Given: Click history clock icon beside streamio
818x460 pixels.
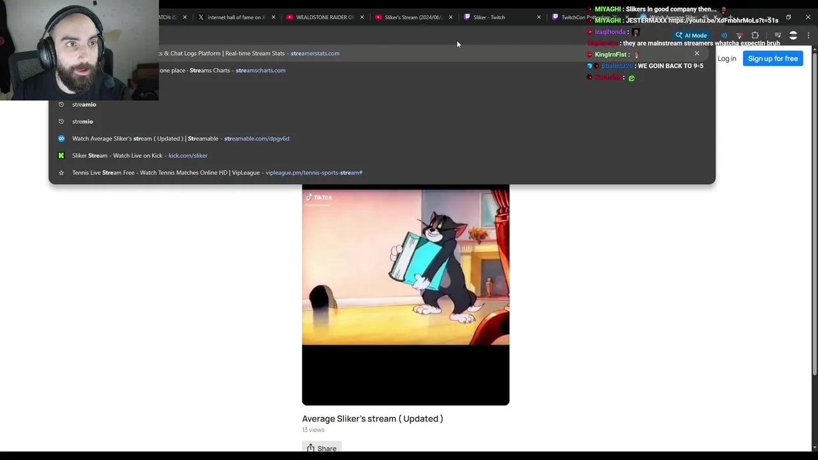Looking at the screenshot, I should tap(61, 104).
